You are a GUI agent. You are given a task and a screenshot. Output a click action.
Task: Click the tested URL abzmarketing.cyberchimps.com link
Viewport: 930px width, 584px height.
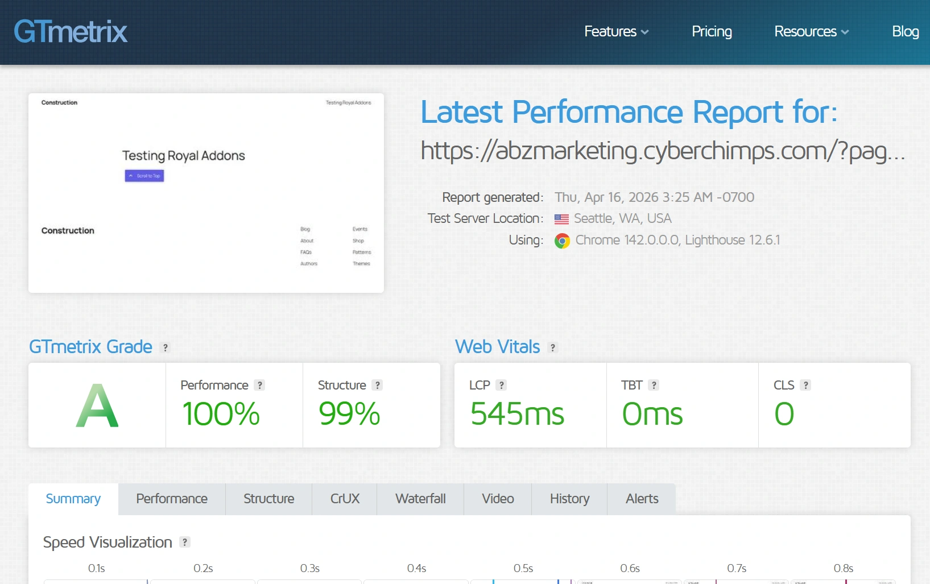663,151
